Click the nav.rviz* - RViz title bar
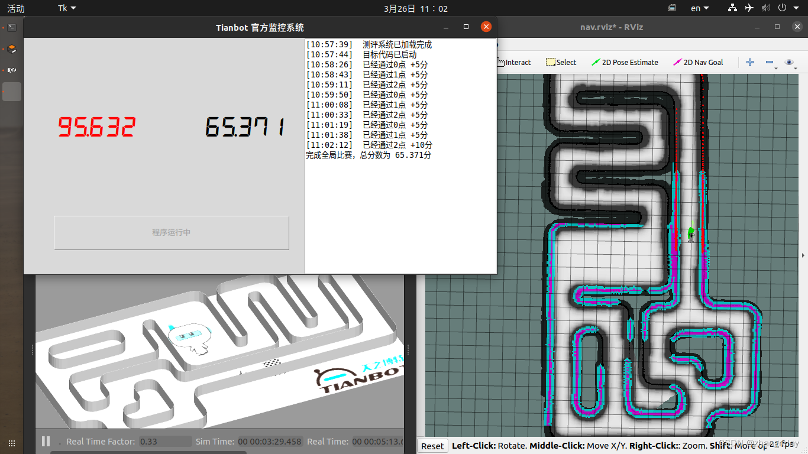808x454 pixels. point(611,27)
